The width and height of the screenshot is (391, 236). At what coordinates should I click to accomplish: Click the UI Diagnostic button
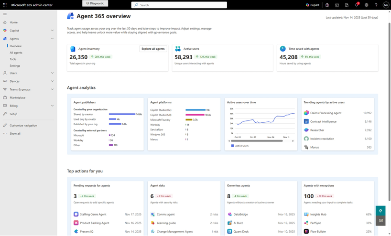tap(95, 3)
